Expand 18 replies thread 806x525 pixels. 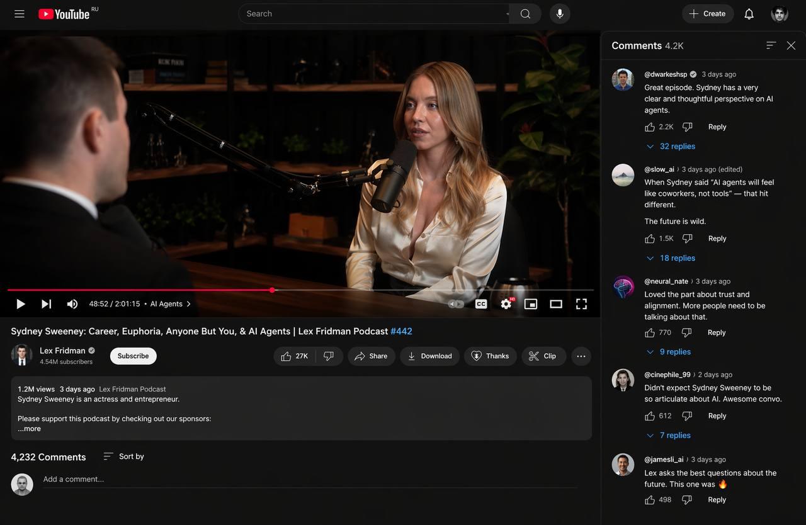coord(671,258)
